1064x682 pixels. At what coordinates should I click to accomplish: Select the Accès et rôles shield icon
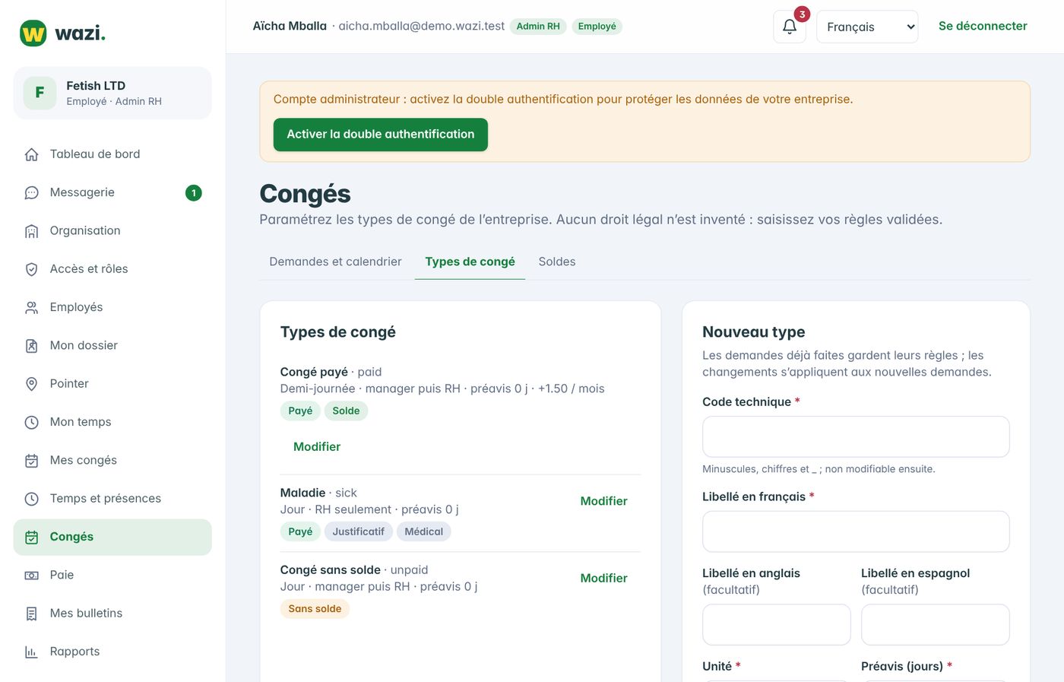tap(31, 269)
